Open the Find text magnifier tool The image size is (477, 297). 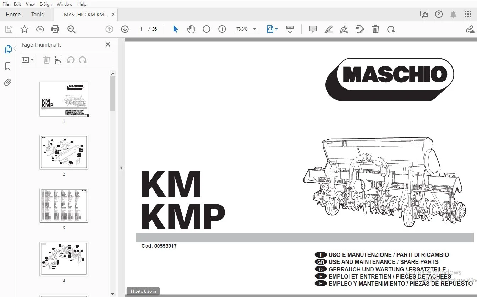pyautogui.click(x=71, y=29)
